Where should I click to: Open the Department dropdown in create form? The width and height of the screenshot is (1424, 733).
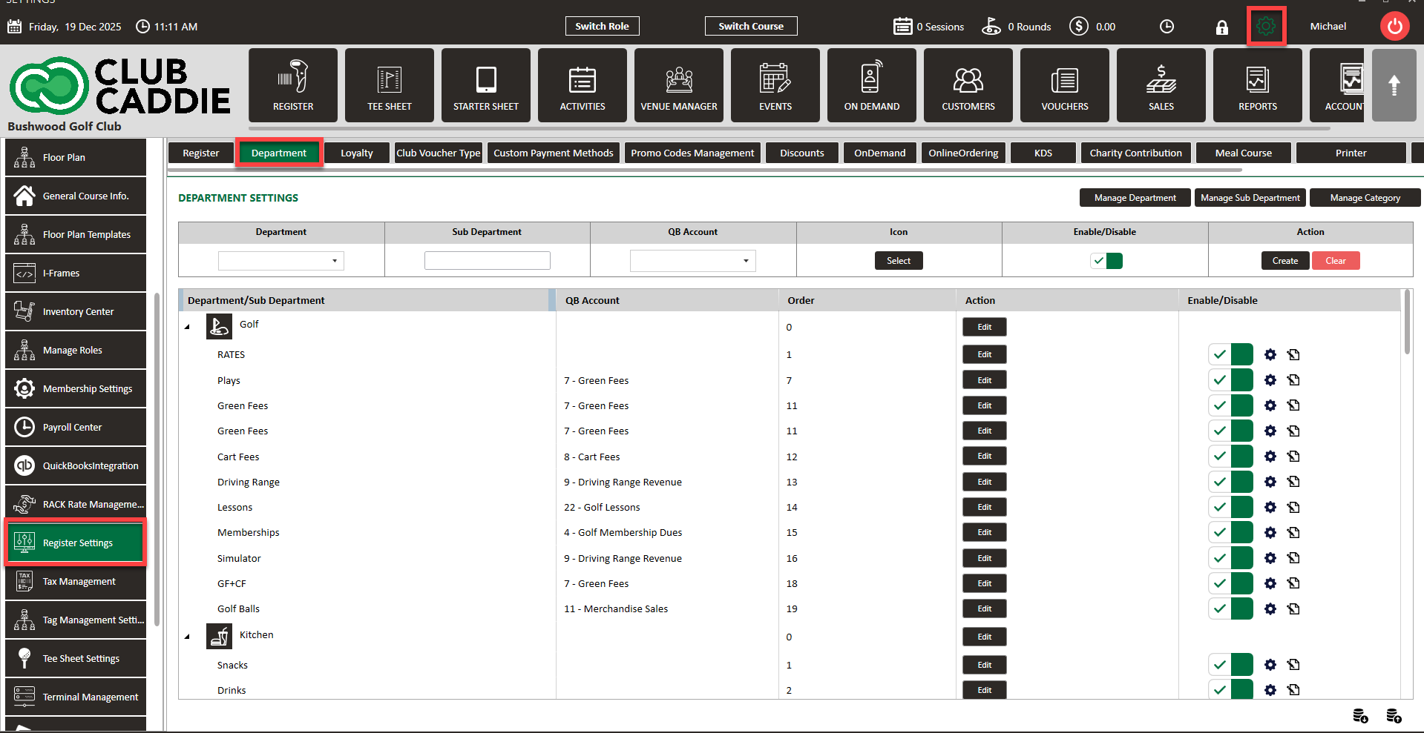280,261
